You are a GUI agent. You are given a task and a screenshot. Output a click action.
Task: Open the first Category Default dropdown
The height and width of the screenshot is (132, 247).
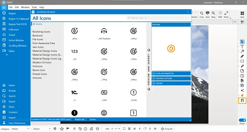[x=20, y=129]
